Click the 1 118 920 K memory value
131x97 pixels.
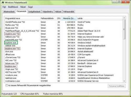coord(70,22)
